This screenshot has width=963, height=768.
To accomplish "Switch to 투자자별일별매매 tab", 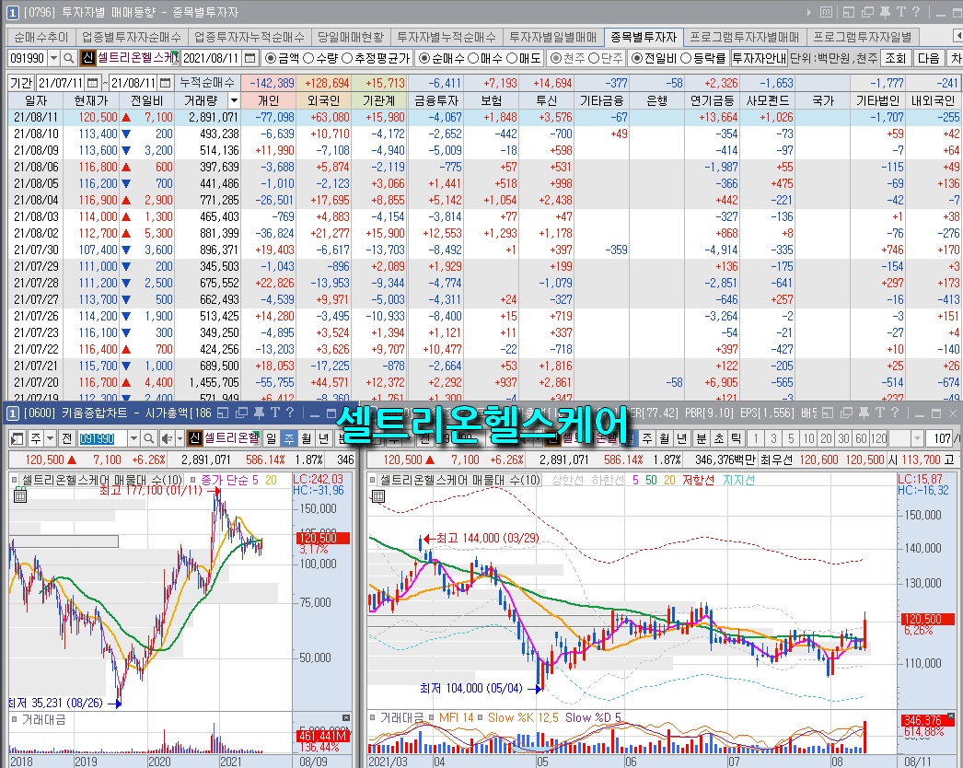I will pyautogui.click(x=553, y=38).
